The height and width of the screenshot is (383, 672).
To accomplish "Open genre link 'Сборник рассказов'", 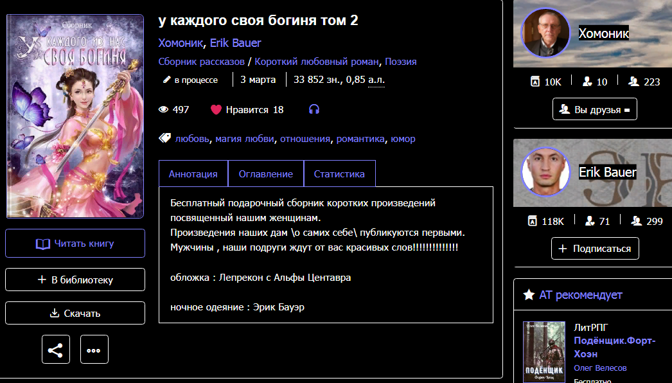I will 202,62.
